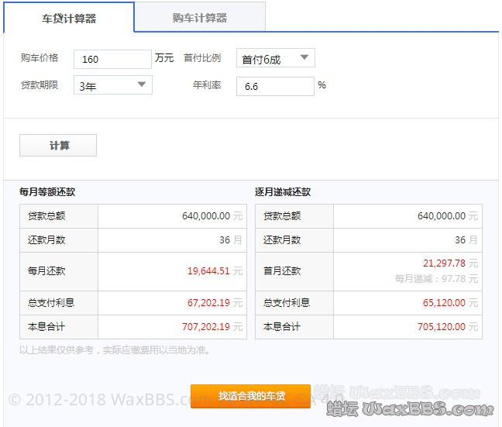Select the 逐月递减还款 section heading
The height and width of the screenshot is (427, 502).
(283, 192)
